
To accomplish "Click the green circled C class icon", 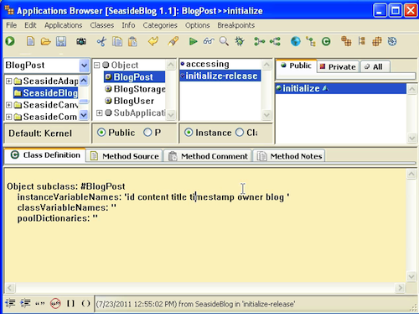I will 326,42.
